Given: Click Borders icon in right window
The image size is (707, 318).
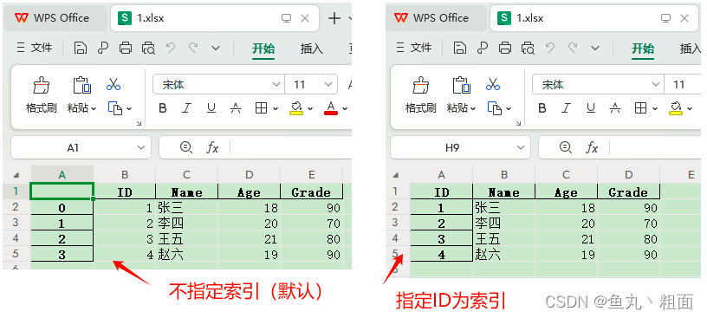Looking at the screenshot, I should (x=641, y=108).
